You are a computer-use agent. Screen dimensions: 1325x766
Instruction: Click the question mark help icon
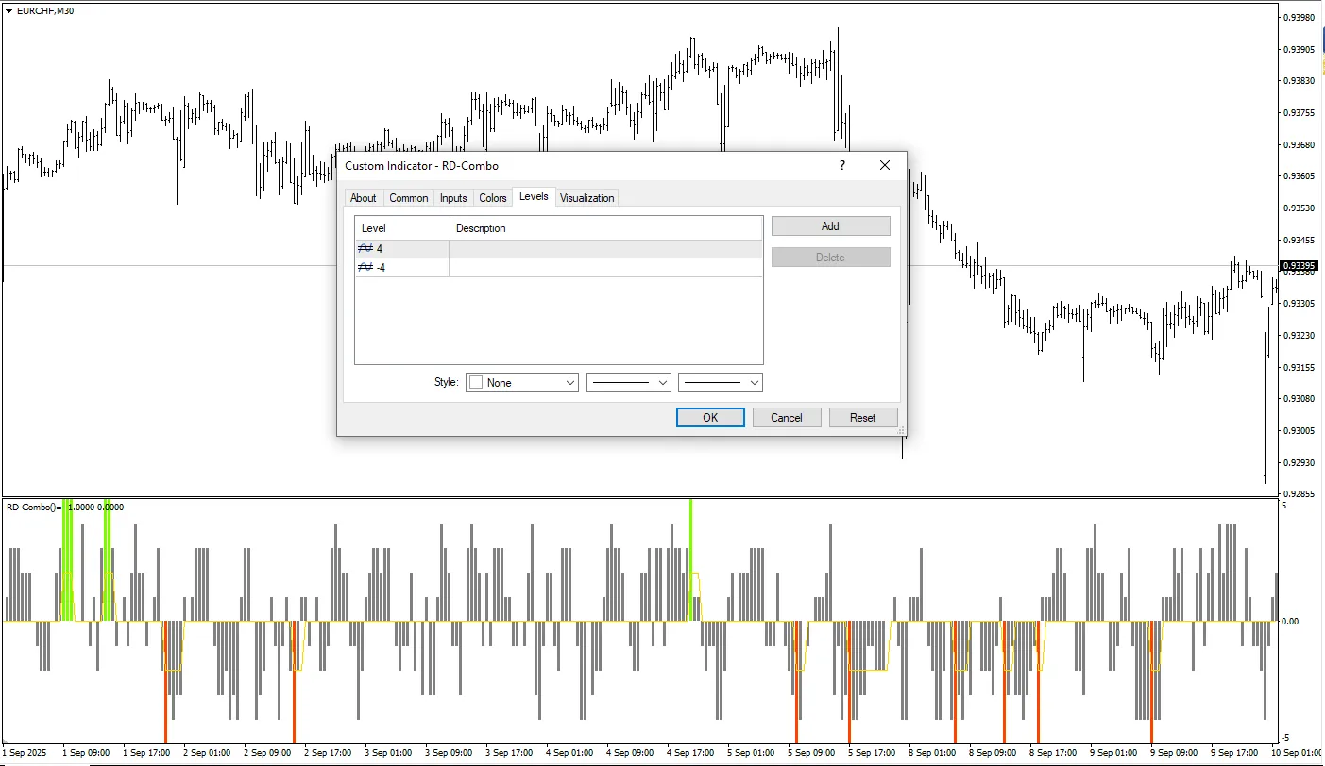click(841, 166)
